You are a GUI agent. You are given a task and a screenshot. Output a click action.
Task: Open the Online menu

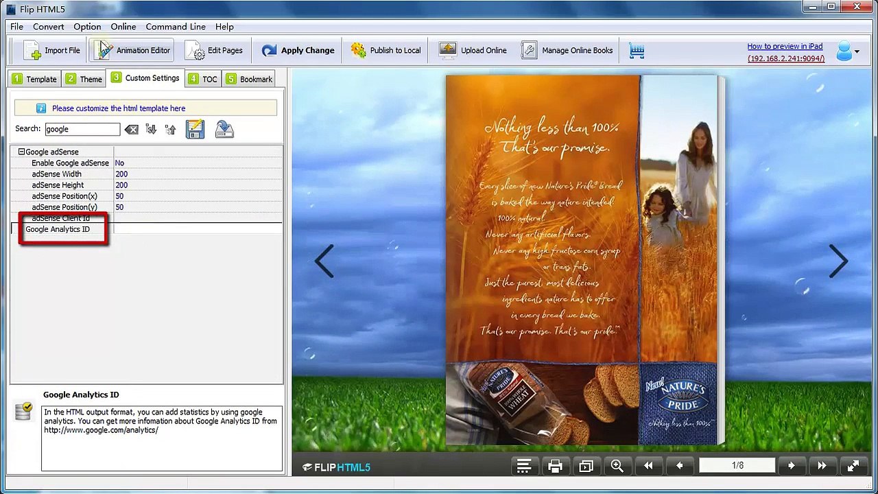(x=123, y=27)
